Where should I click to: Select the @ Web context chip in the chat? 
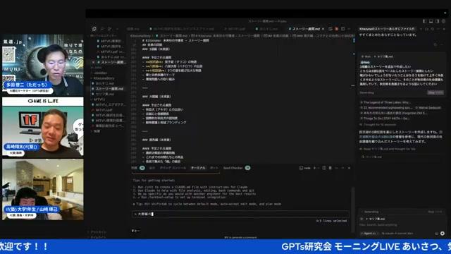point(366,56)
